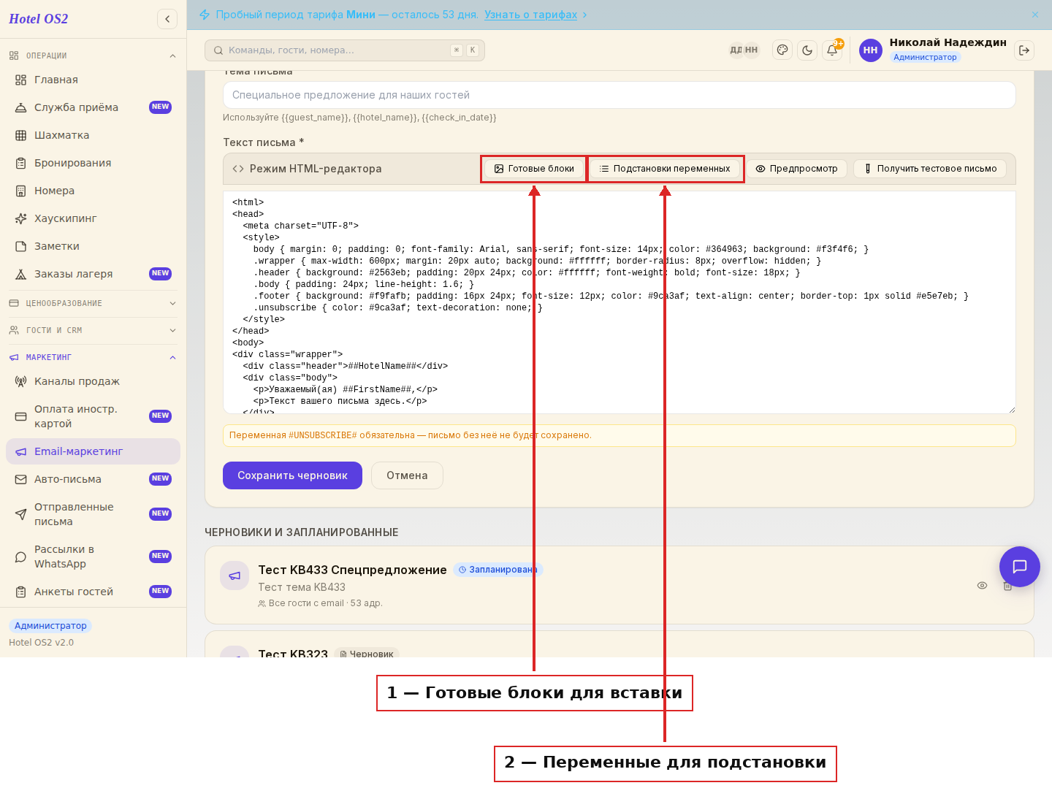The height and width of the screenshot is (799, 1052).
Task: Click Предпросмотр preview button
Action: 796,169
